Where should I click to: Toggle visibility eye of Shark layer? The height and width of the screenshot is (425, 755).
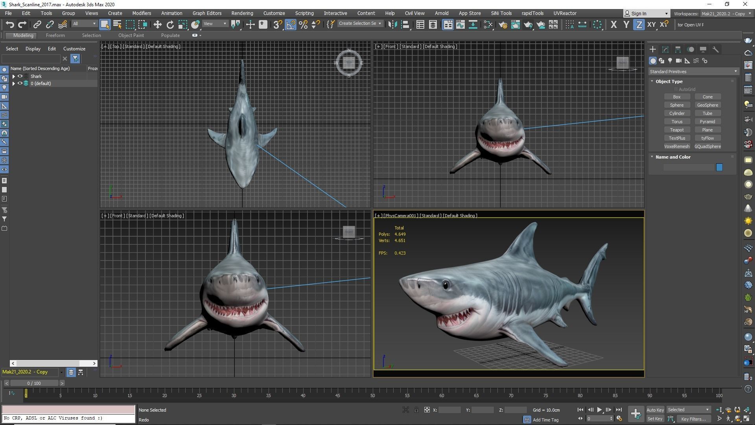(x=20, y=76)
